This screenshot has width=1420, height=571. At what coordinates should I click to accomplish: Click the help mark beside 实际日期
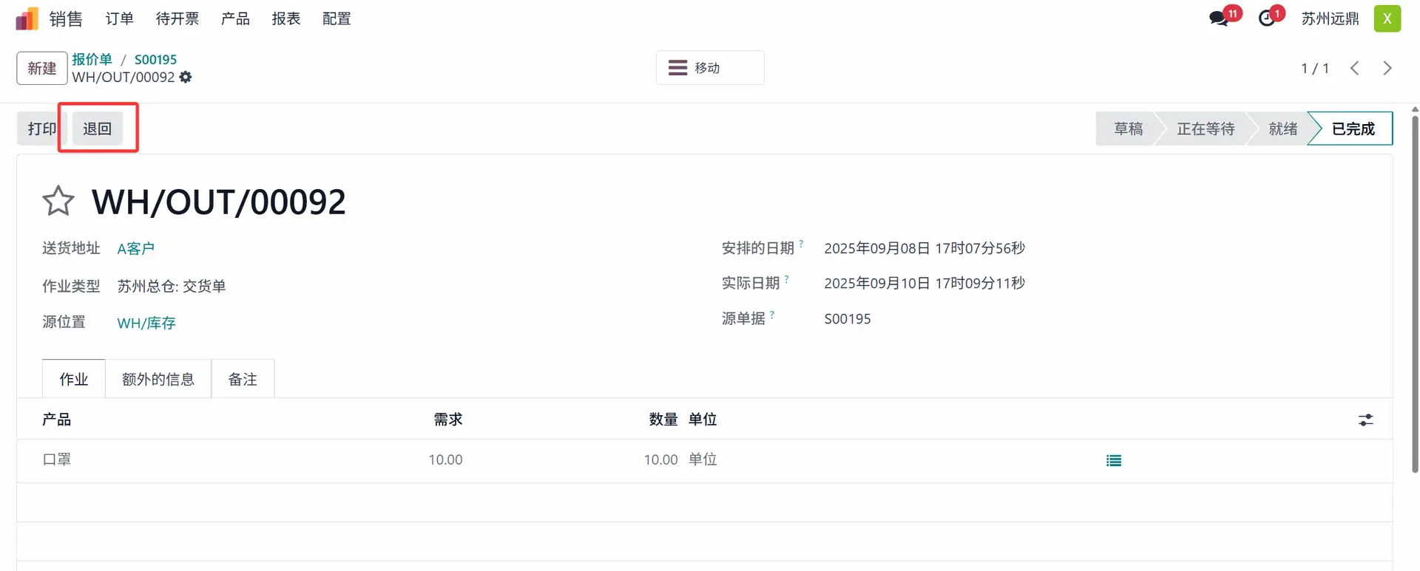click(x=787, y=278)
